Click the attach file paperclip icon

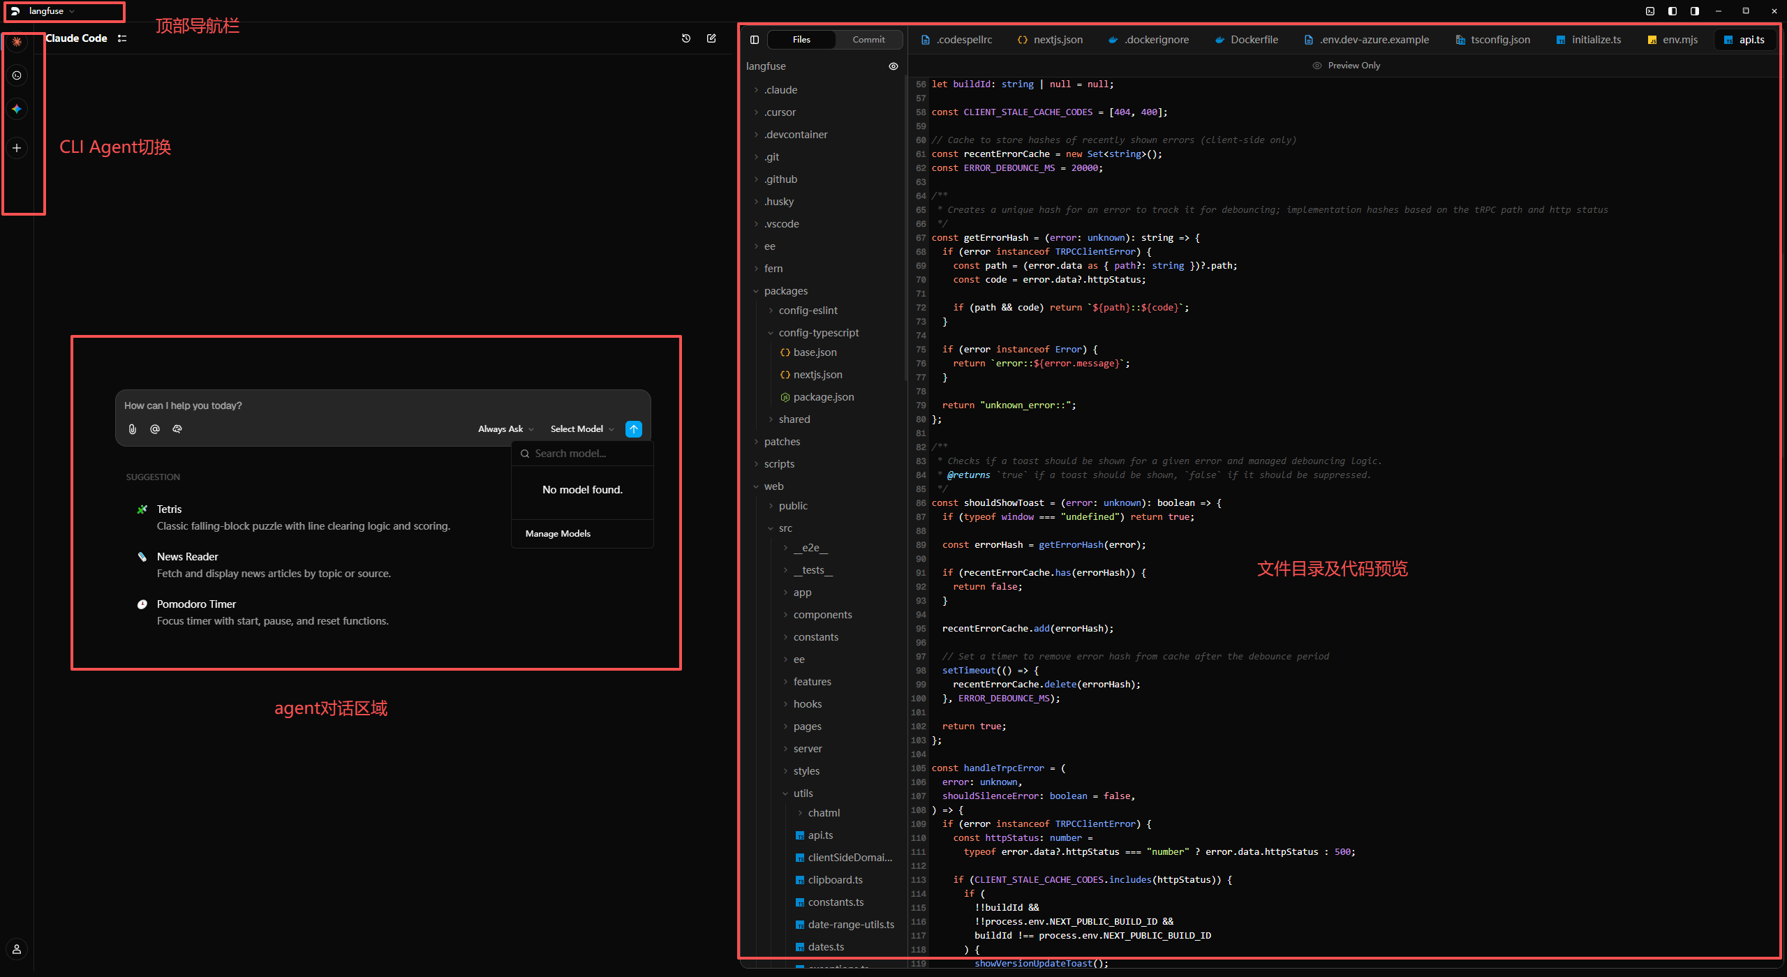pyautogui.click(x=133, y=429)
